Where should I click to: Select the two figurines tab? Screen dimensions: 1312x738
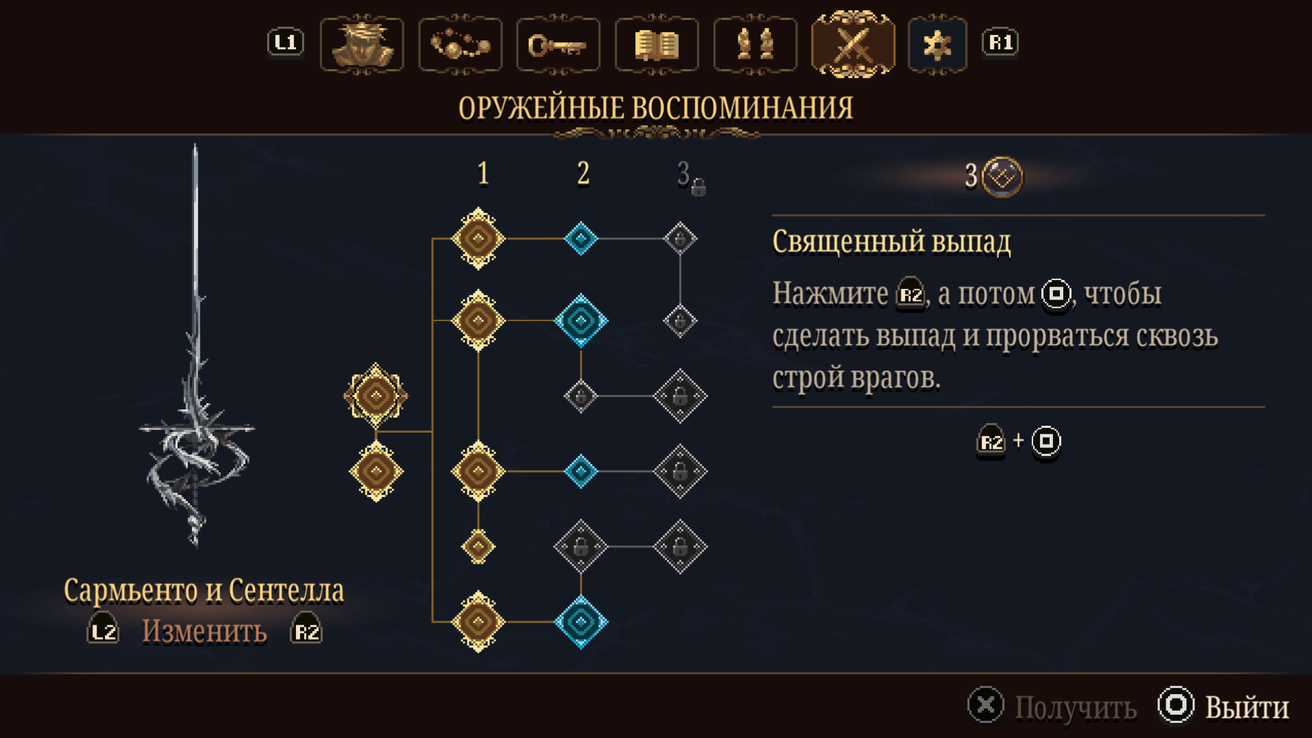coord(755,44)
